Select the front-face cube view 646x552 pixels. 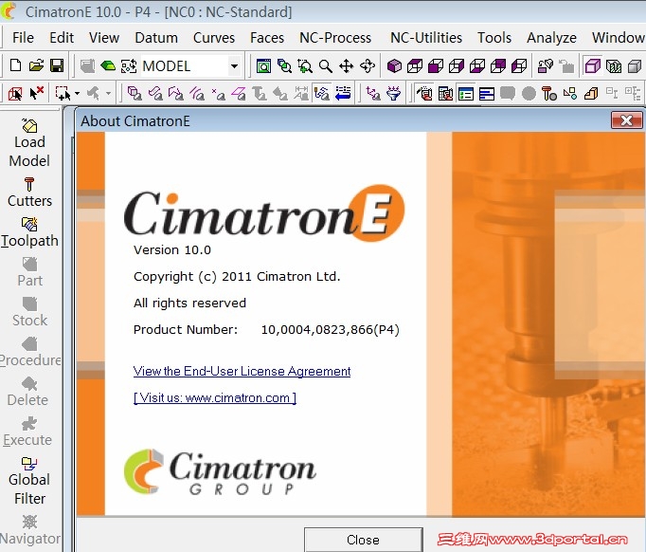436,66
